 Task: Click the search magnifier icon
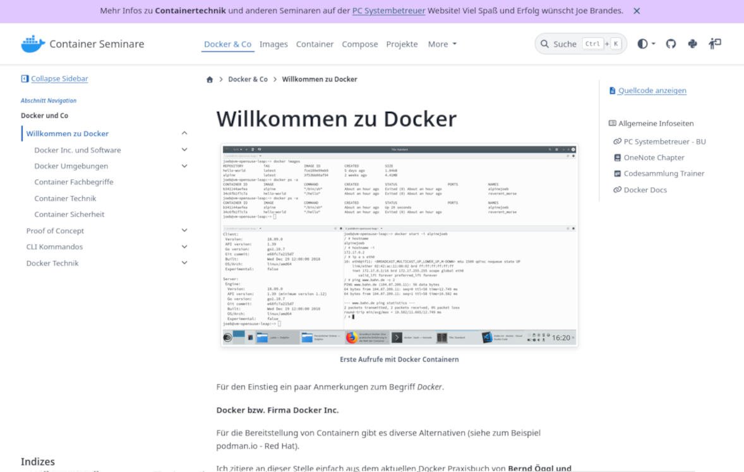click(x=544, y=44)
